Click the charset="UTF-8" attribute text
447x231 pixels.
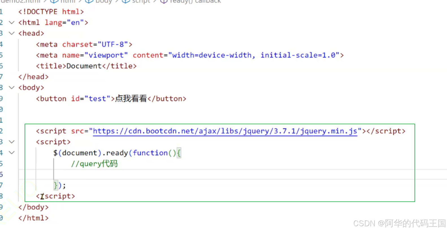tap(95, 45)
